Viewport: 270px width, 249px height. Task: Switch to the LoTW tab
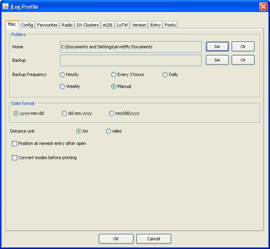(122, 25)
